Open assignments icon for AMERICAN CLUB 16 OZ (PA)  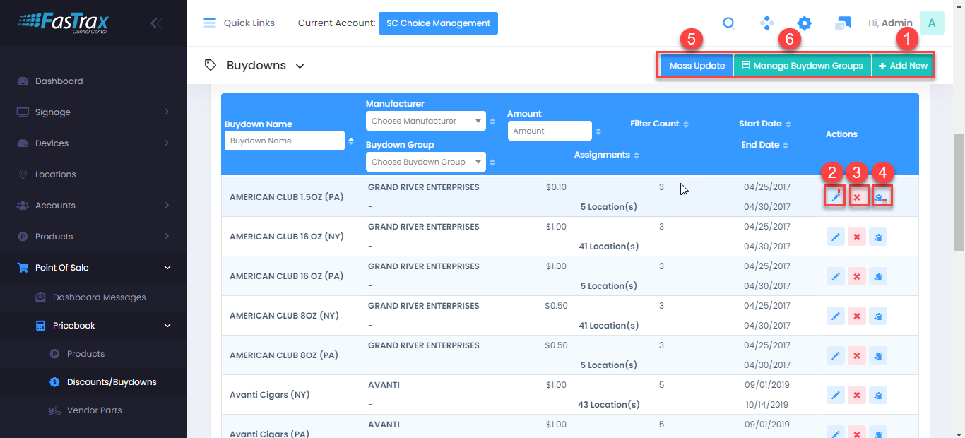[x=878, y=276]
